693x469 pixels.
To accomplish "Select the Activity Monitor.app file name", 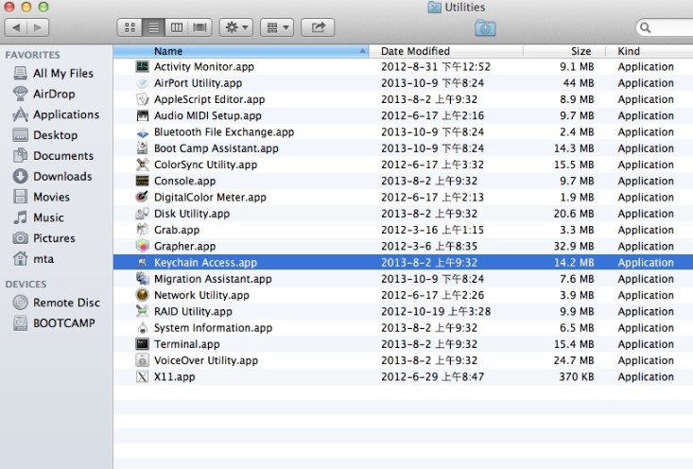I will point(204,67).
